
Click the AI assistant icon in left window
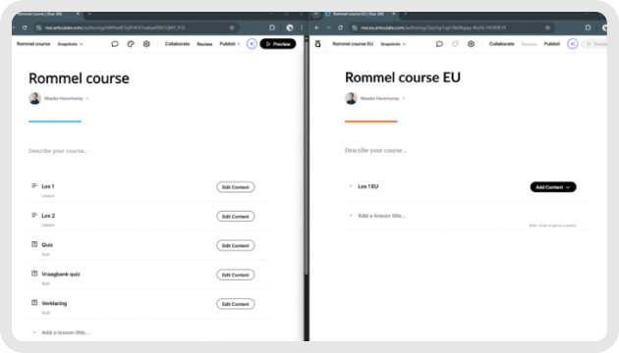[252, 44]
